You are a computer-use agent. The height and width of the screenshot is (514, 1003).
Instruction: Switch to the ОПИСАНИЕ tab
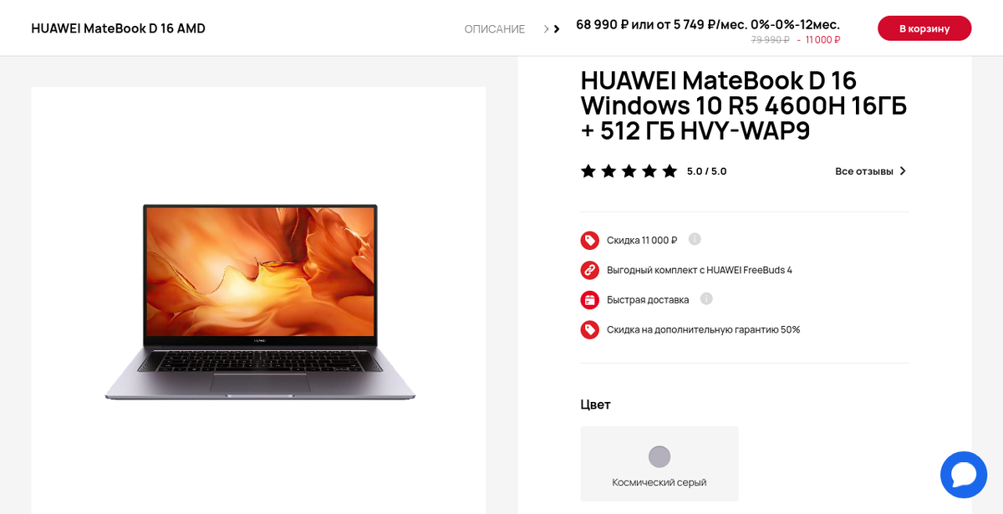(495, 29)
